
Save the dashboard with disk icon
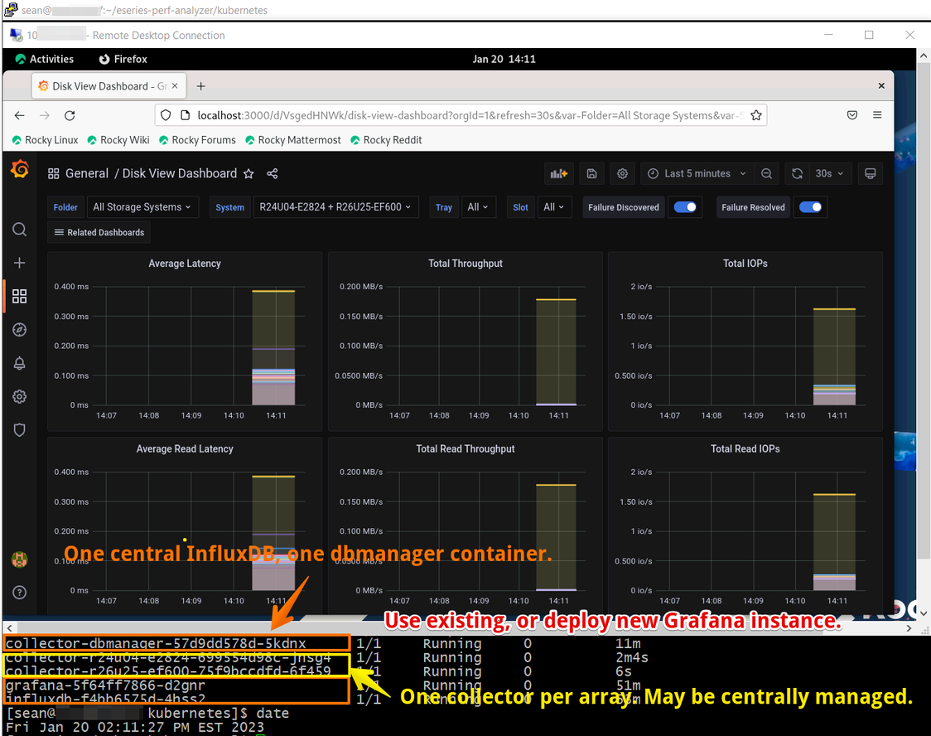coord(591,173)
